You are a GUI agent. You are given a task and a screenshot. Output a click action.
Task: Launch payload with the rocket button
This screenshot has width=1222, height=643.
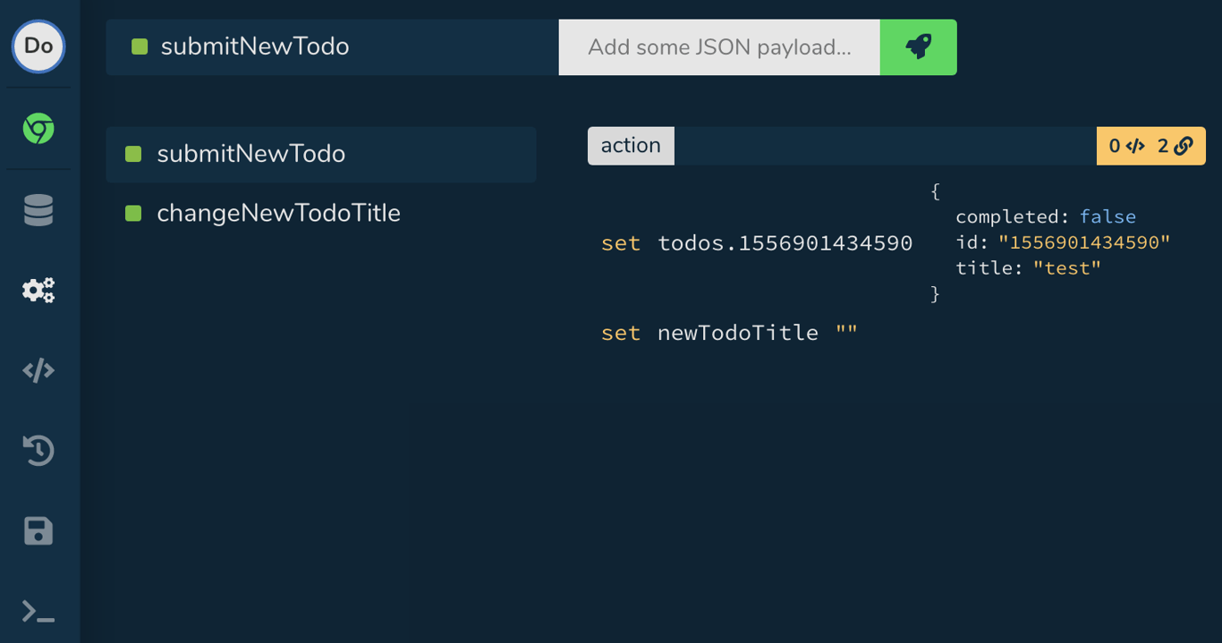[x=918, y=47]
